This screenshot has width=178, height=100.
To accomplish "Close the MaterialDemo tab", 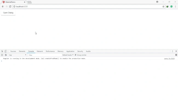I will (x=25, y=2).
